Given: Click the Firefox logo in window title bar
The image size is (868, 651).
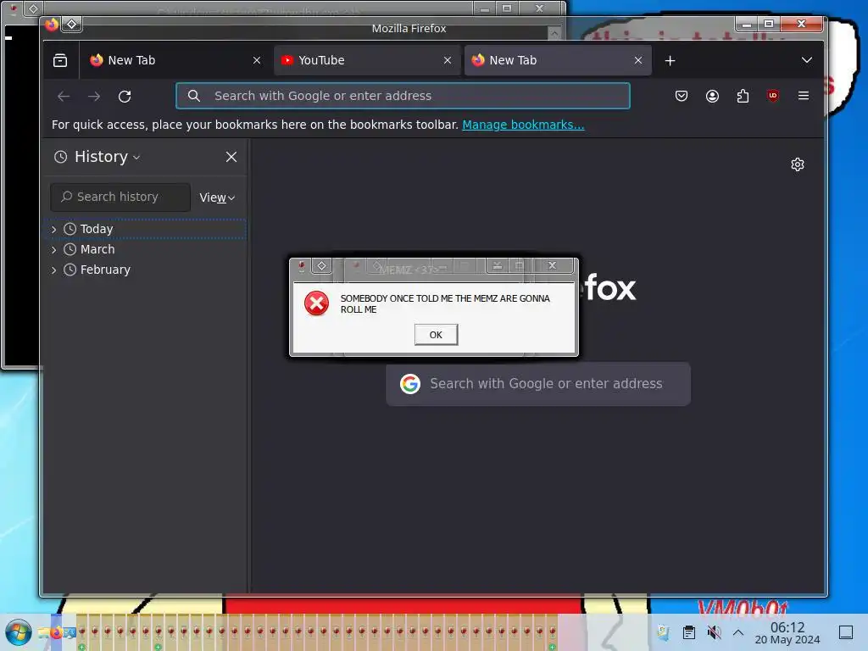Looking at the screenshot, I should pos(52,25).
